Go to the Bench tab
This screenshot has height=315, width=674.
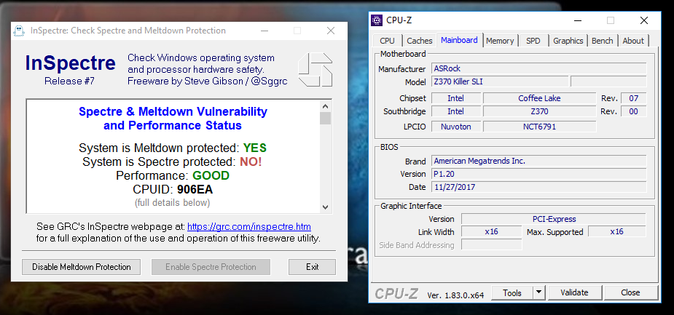602,41
